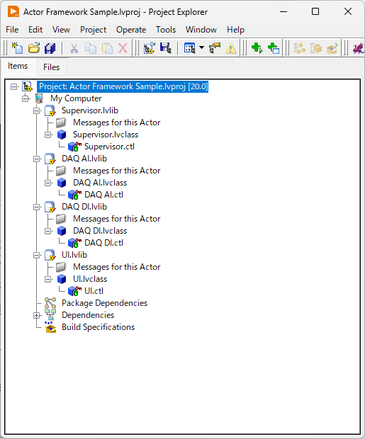
Task: Collapse the DAQ AI.lvclass node
Action: pos(48,183)
